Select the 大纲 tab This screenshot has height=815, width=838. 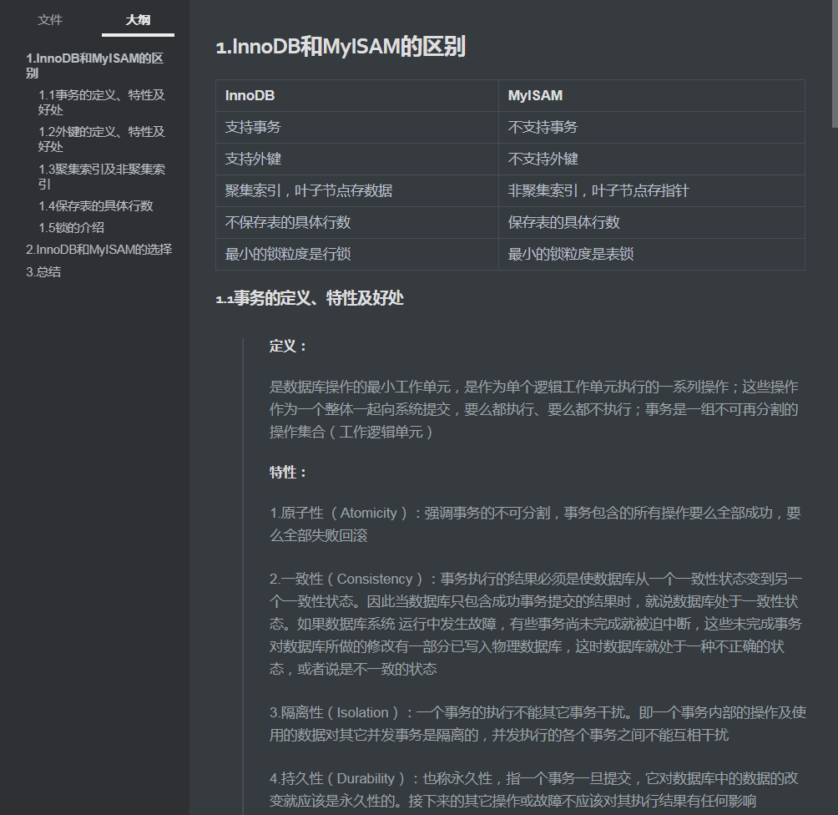pyautogui.click(x=138, y=20)
